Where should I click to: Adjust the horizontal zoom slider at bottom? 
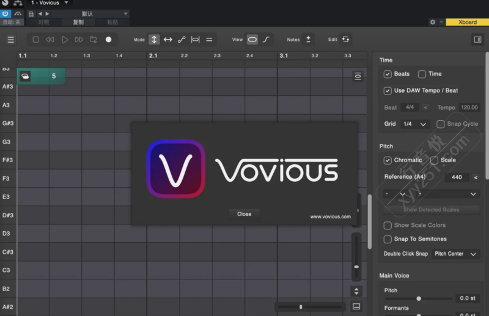pyautogui.click(x=301, y=307)
